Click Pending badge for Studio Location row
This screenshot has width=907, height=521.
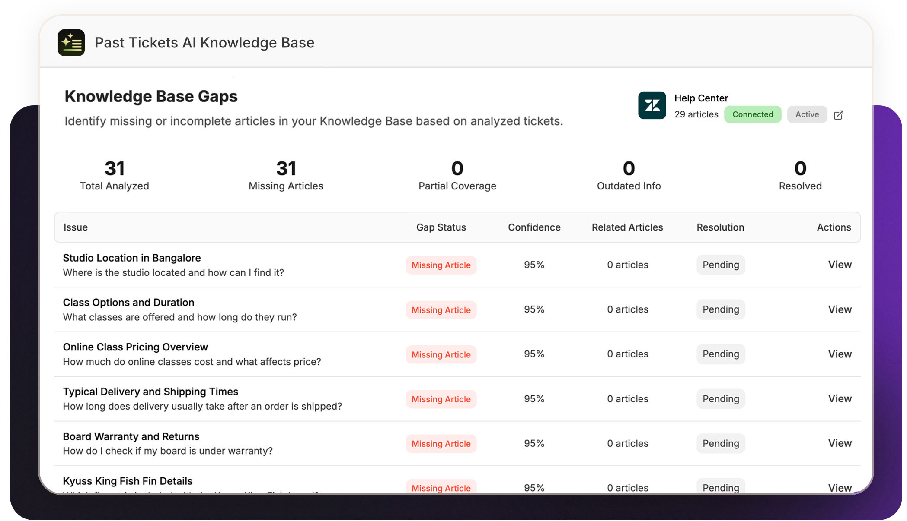pos(720,265)
